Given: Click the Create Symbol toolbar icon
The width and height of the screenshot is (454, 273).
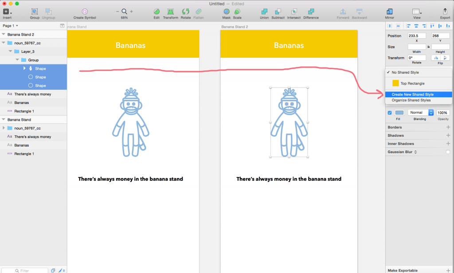Looking at the screenshot, I should pos(84,12).
